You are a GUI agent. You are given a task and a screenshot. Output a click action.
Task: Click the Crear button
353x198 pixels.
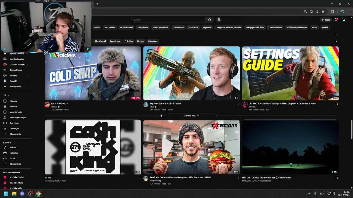326,20
